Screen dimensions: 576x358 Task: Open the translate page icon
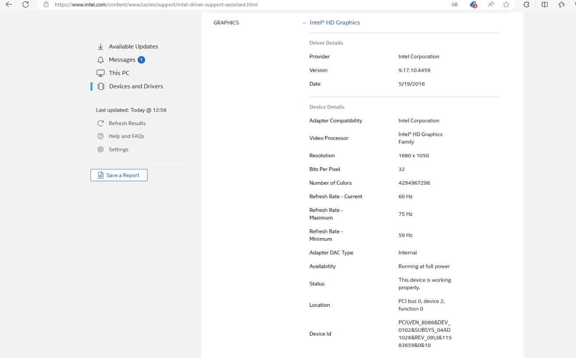(455, 4)
